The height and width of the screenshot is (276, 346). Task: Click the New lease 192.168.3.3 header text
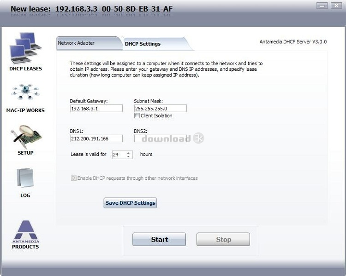click(92, 9)
